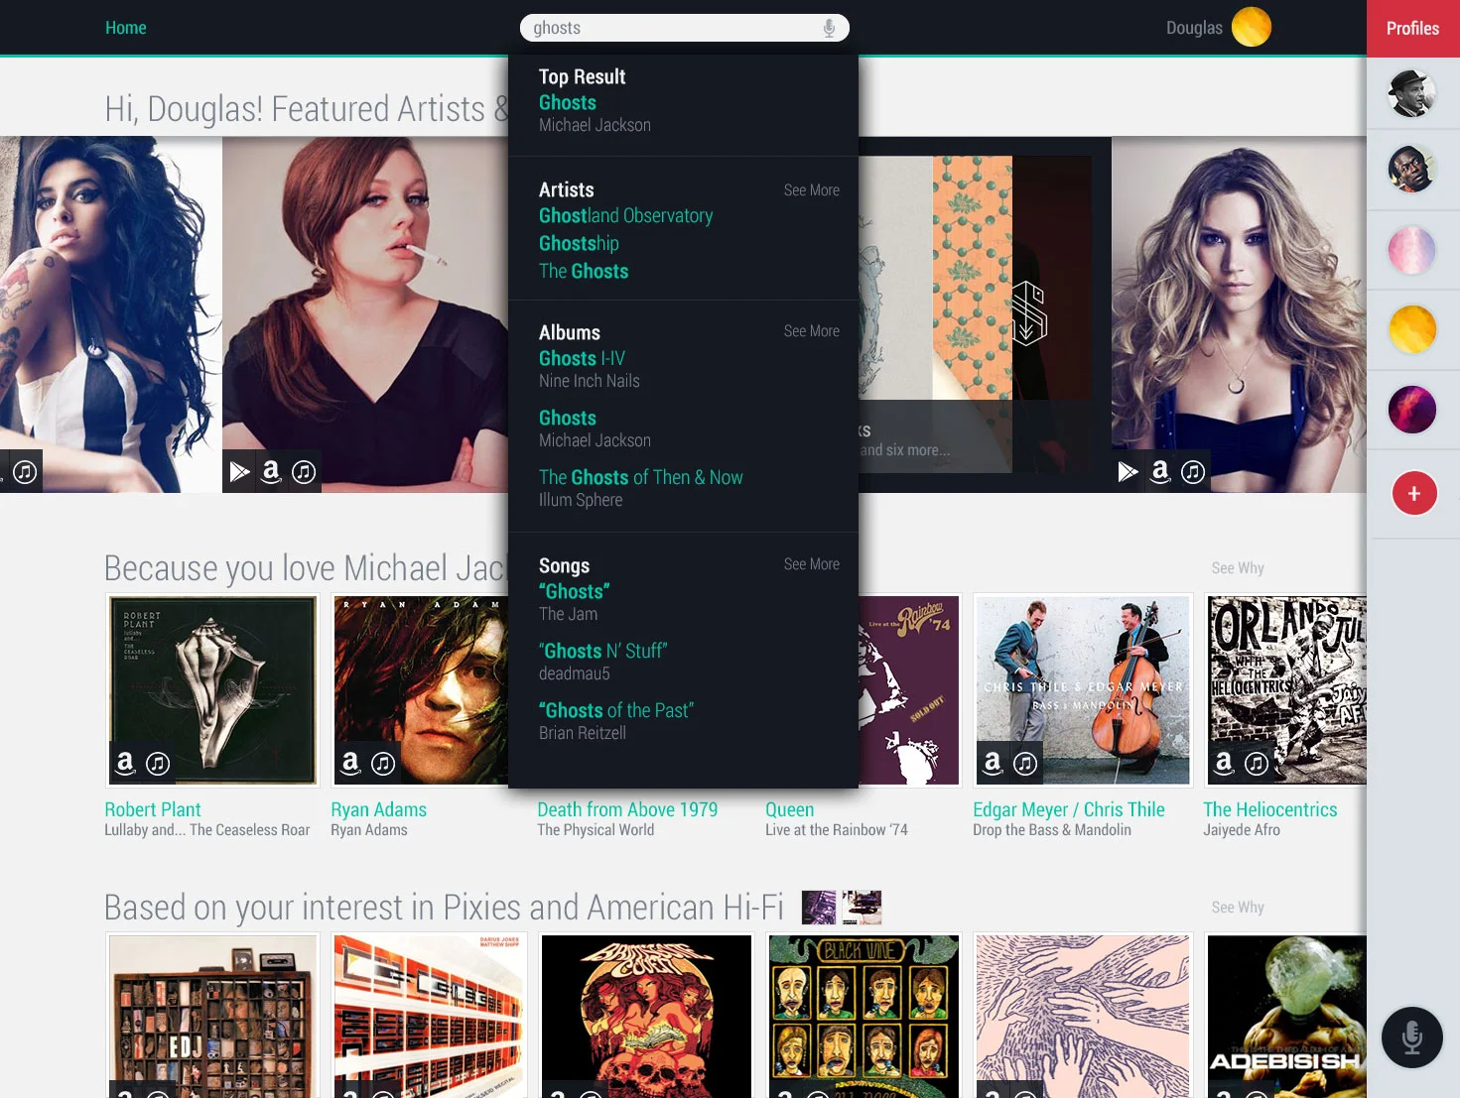Click the microphone icon inside the search field
The image size is (1460, 1098).
pyautogui.click(x=829, y=29)
